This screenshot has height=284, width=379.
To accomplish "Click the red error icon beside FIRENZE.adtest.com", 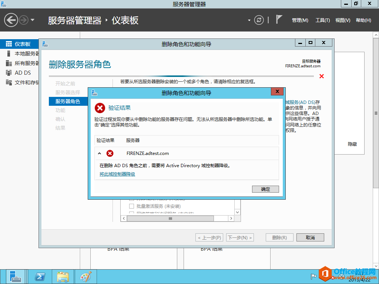I will pos(110,153).
